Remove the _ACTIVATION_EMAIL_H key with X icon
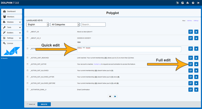 point(196,89)
